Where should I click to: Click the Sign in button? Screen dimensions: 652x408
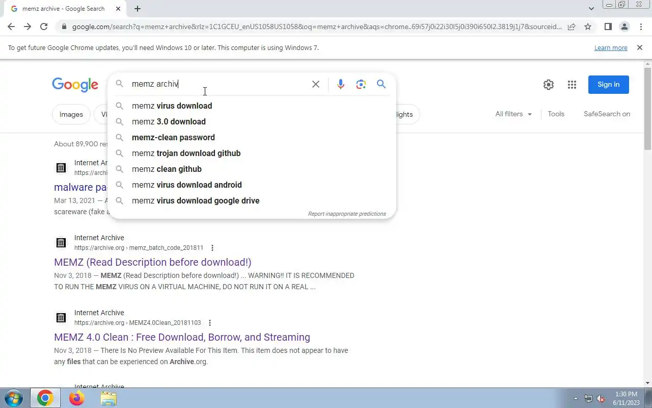point(609,85)
